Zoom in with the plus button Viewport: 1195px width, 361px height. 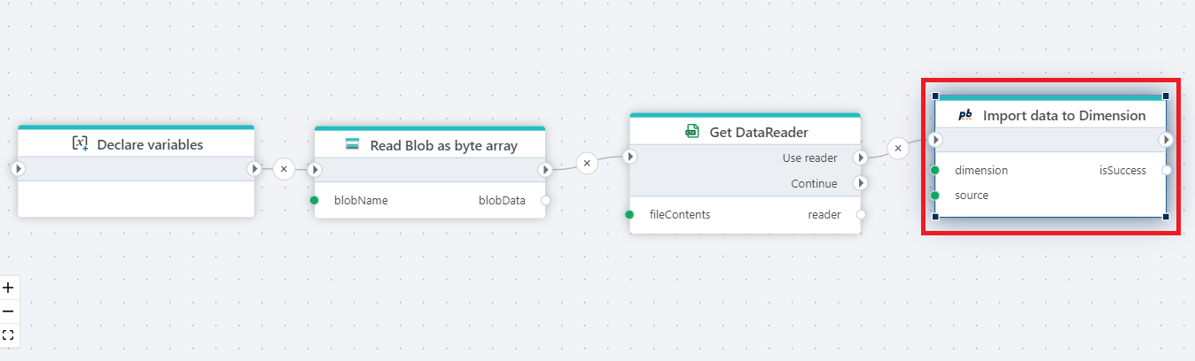click(x=9, y=288)
